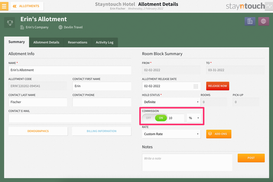Open the commission percent type dropdown

click(x=194, y=118)
